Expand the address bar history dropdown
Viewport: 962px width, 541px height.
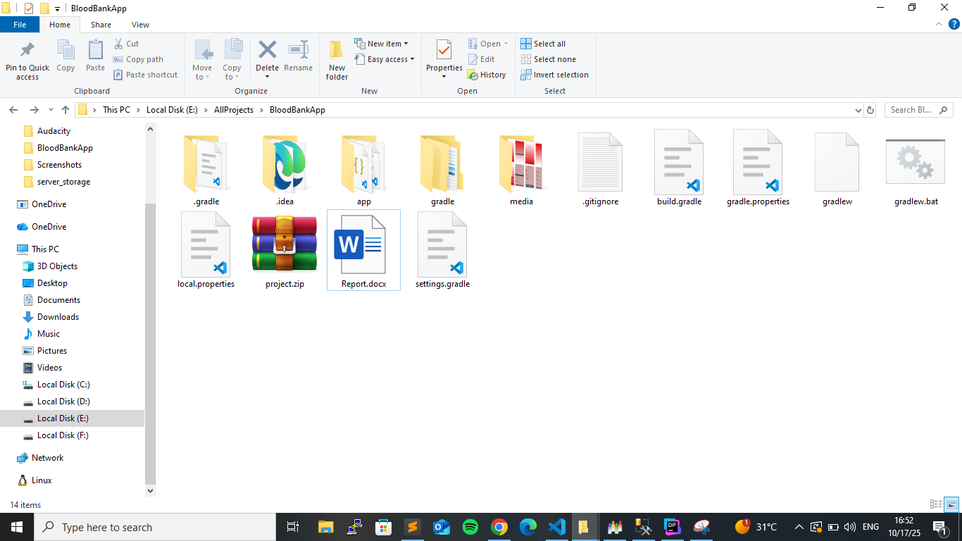858,110
